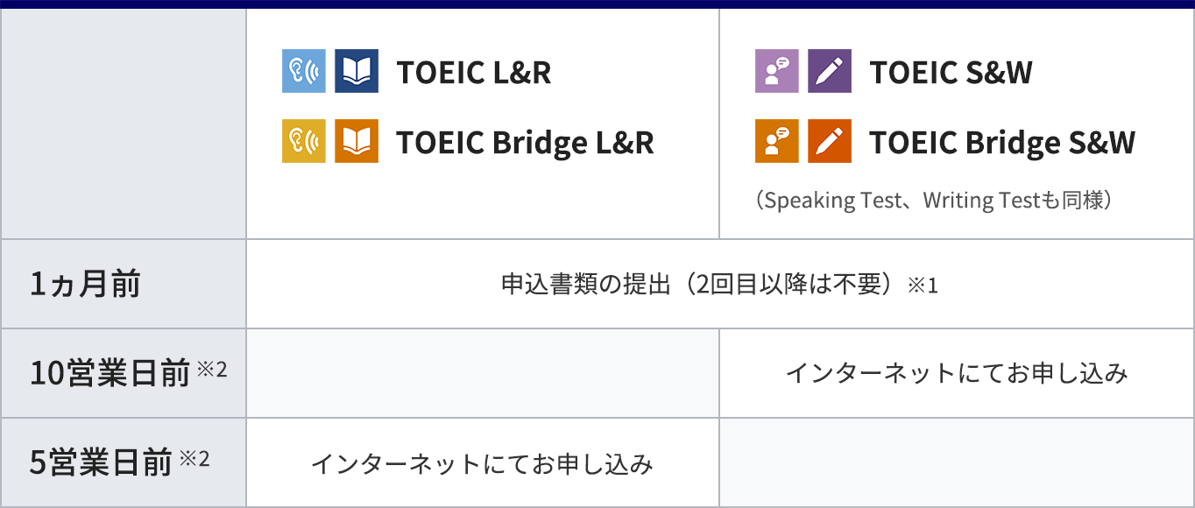Select the TOEIC Bridge L&R heading
Image resolution: width=1195 pixels, height=508 pixels.
tap(526, 143)
